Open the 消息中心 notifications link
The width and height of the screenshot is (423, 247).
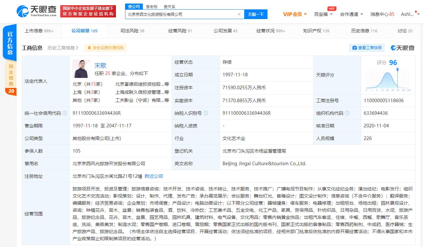coord(382,14)
